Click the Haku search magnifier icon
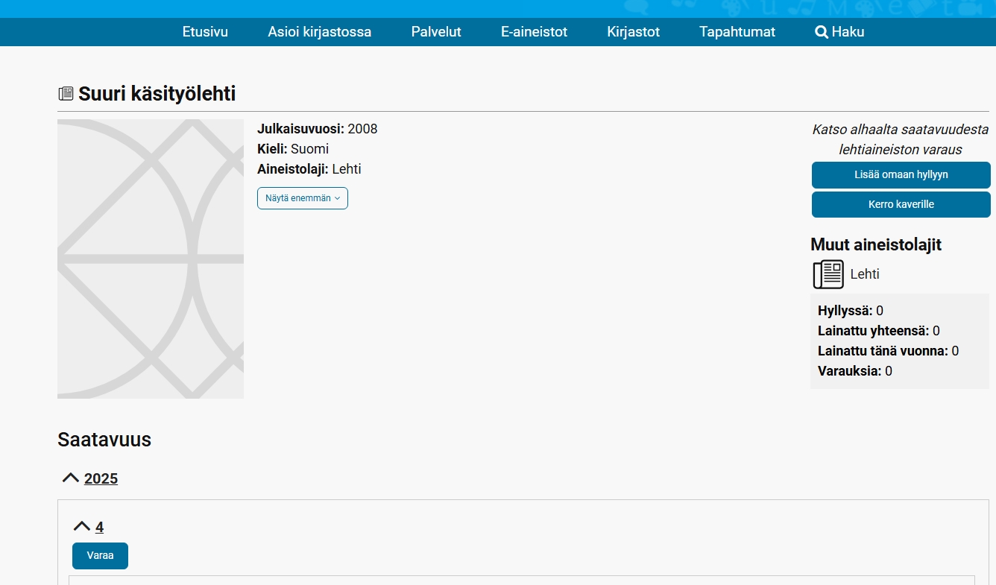 pyautogui.click(x=822, y=32)
